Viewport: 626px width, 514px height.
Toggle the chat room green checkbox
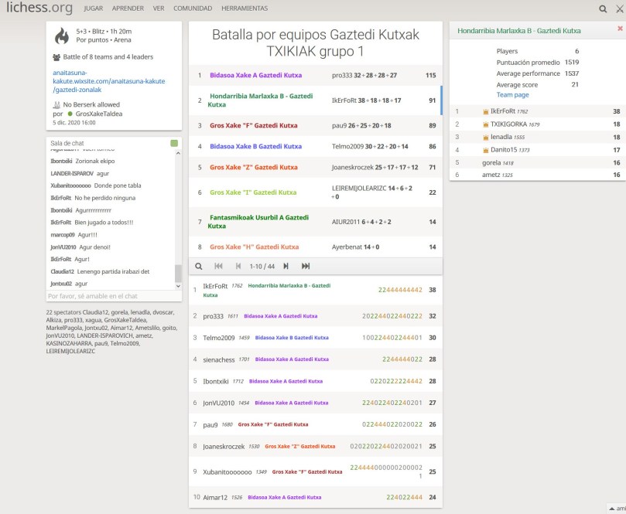(x=174, y=143)
